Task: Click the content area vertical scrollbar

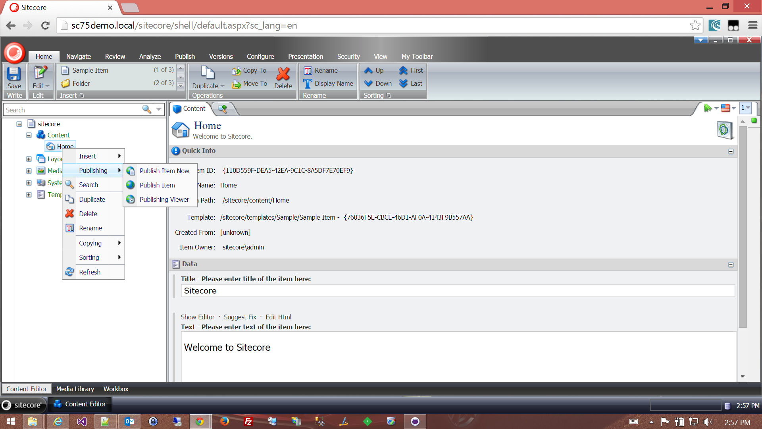Action: pyautogui.click(x=743, y=227)
